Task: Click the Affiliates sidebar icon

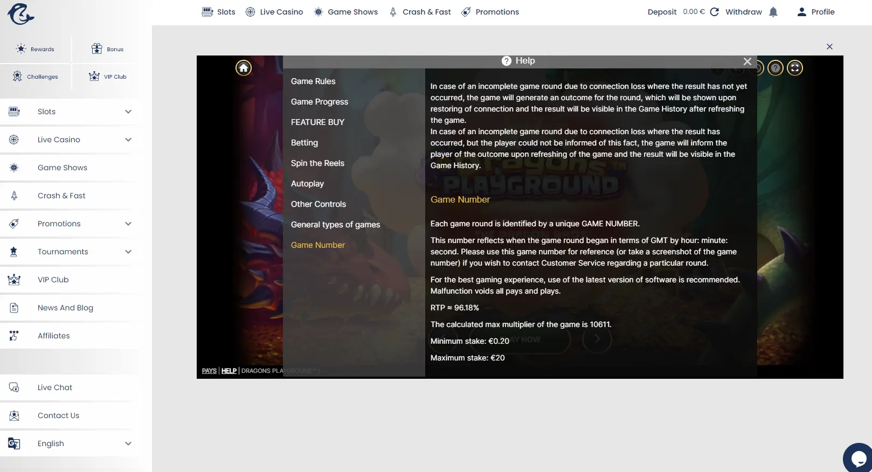Action: pos(14,336)
